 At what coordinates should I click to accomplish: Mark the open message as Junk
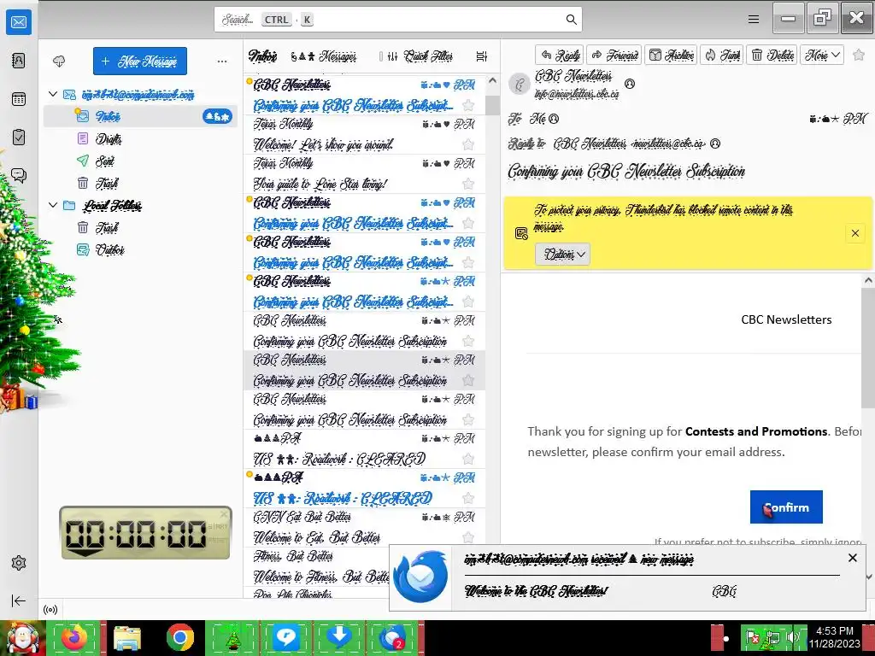[x=721, y=55]
